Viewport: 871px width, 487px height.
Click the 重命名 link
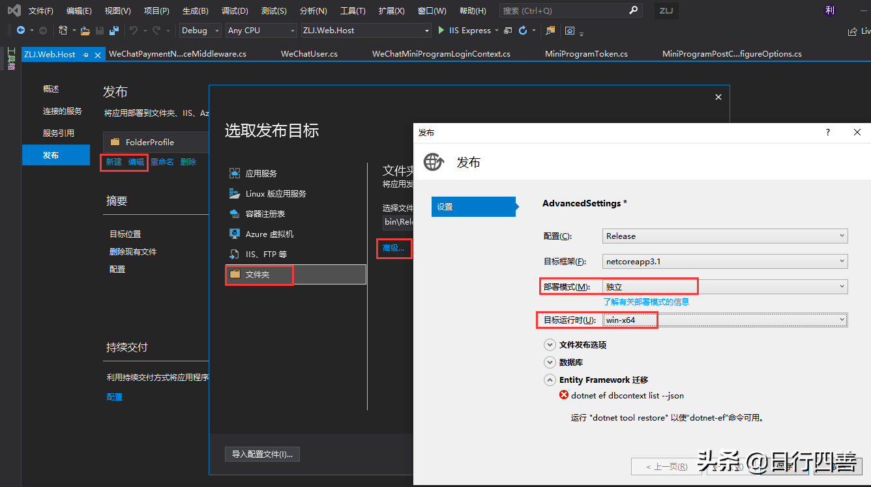coord(162,161)
